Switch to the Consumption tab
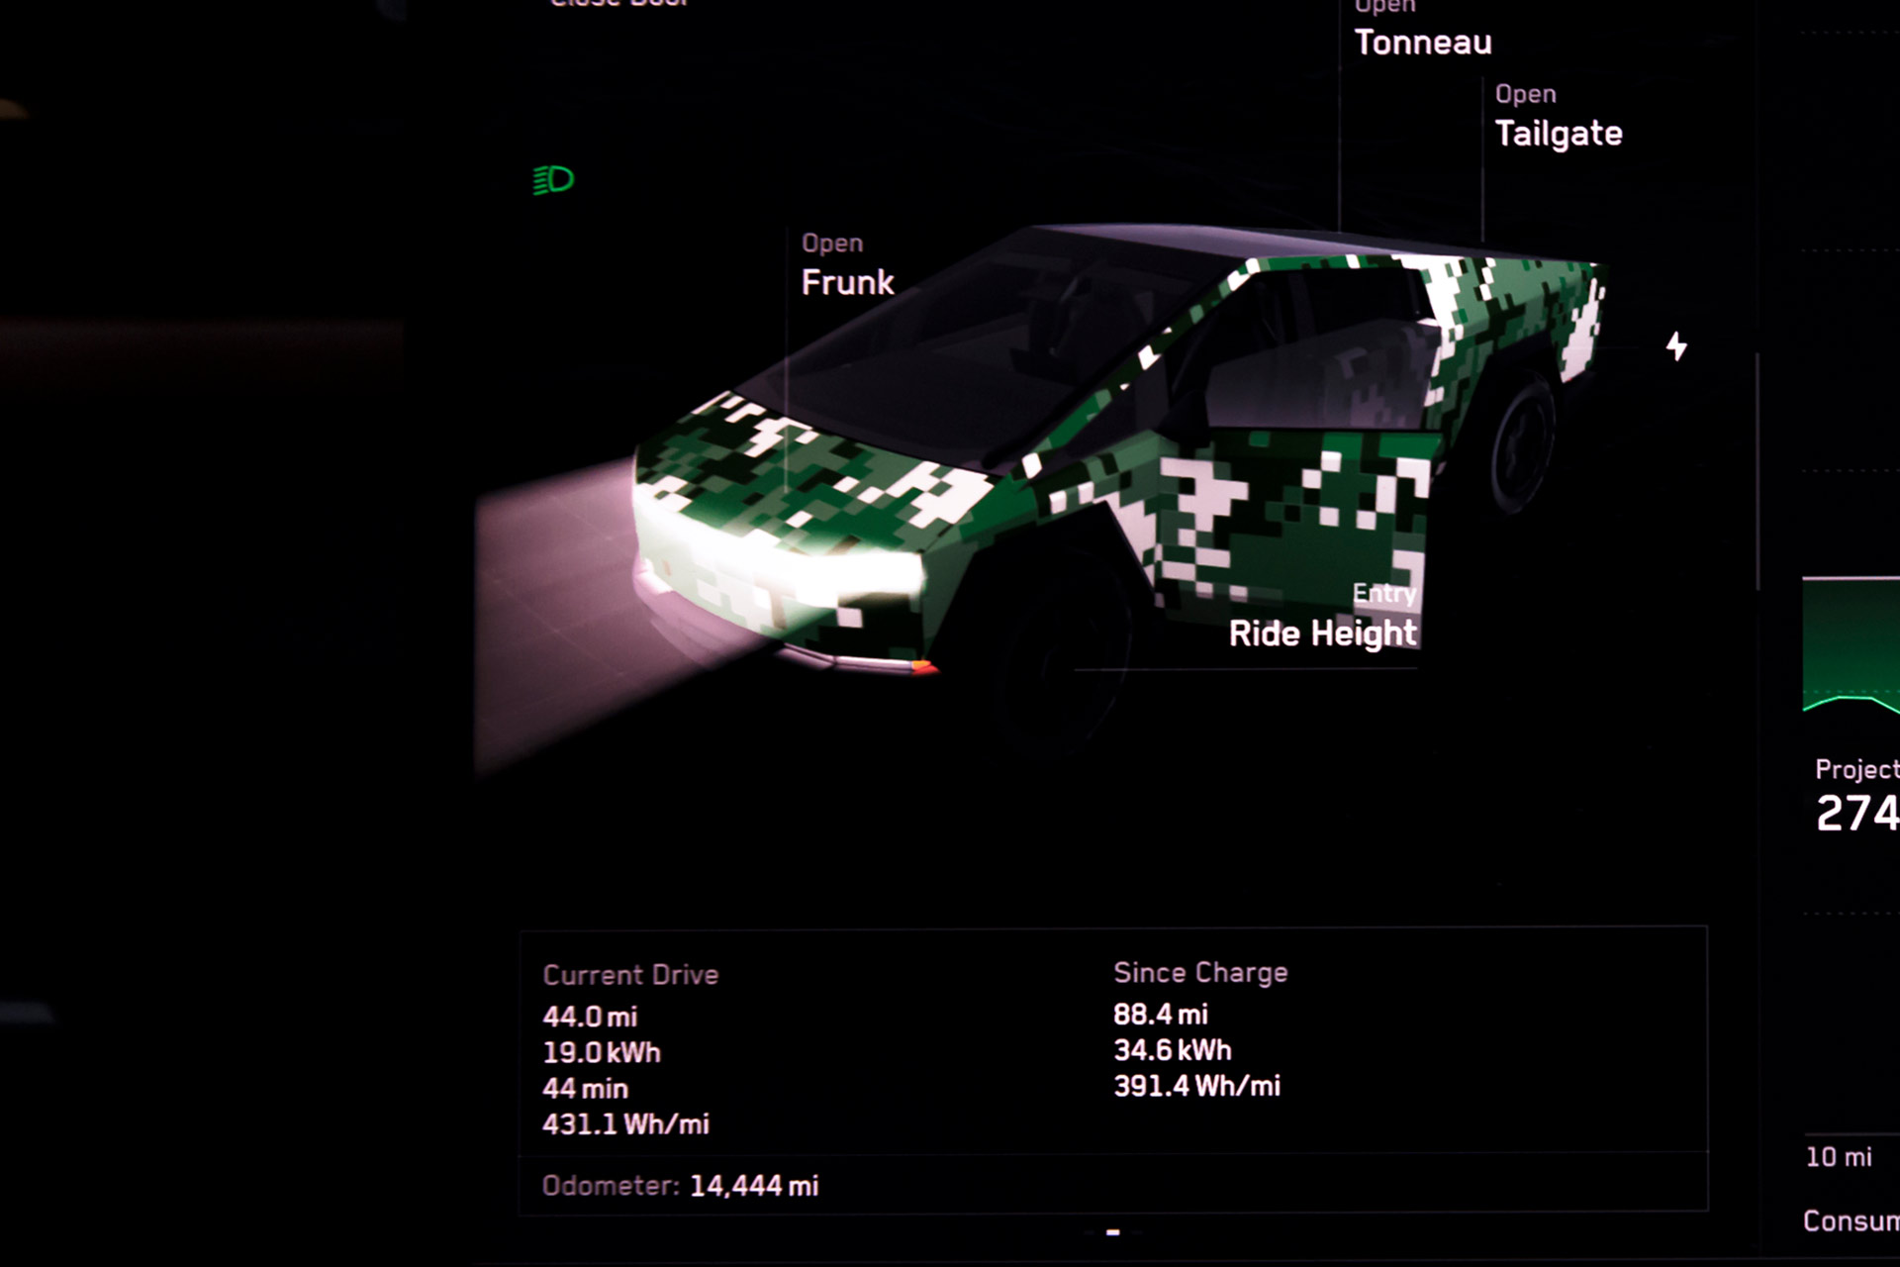Viewport: 1900px width, 1267px height. pos(1851,1220)
